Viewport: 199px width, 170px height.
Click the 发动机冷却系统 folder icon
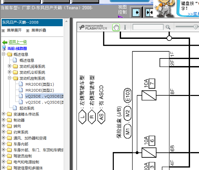pos(15,72)
